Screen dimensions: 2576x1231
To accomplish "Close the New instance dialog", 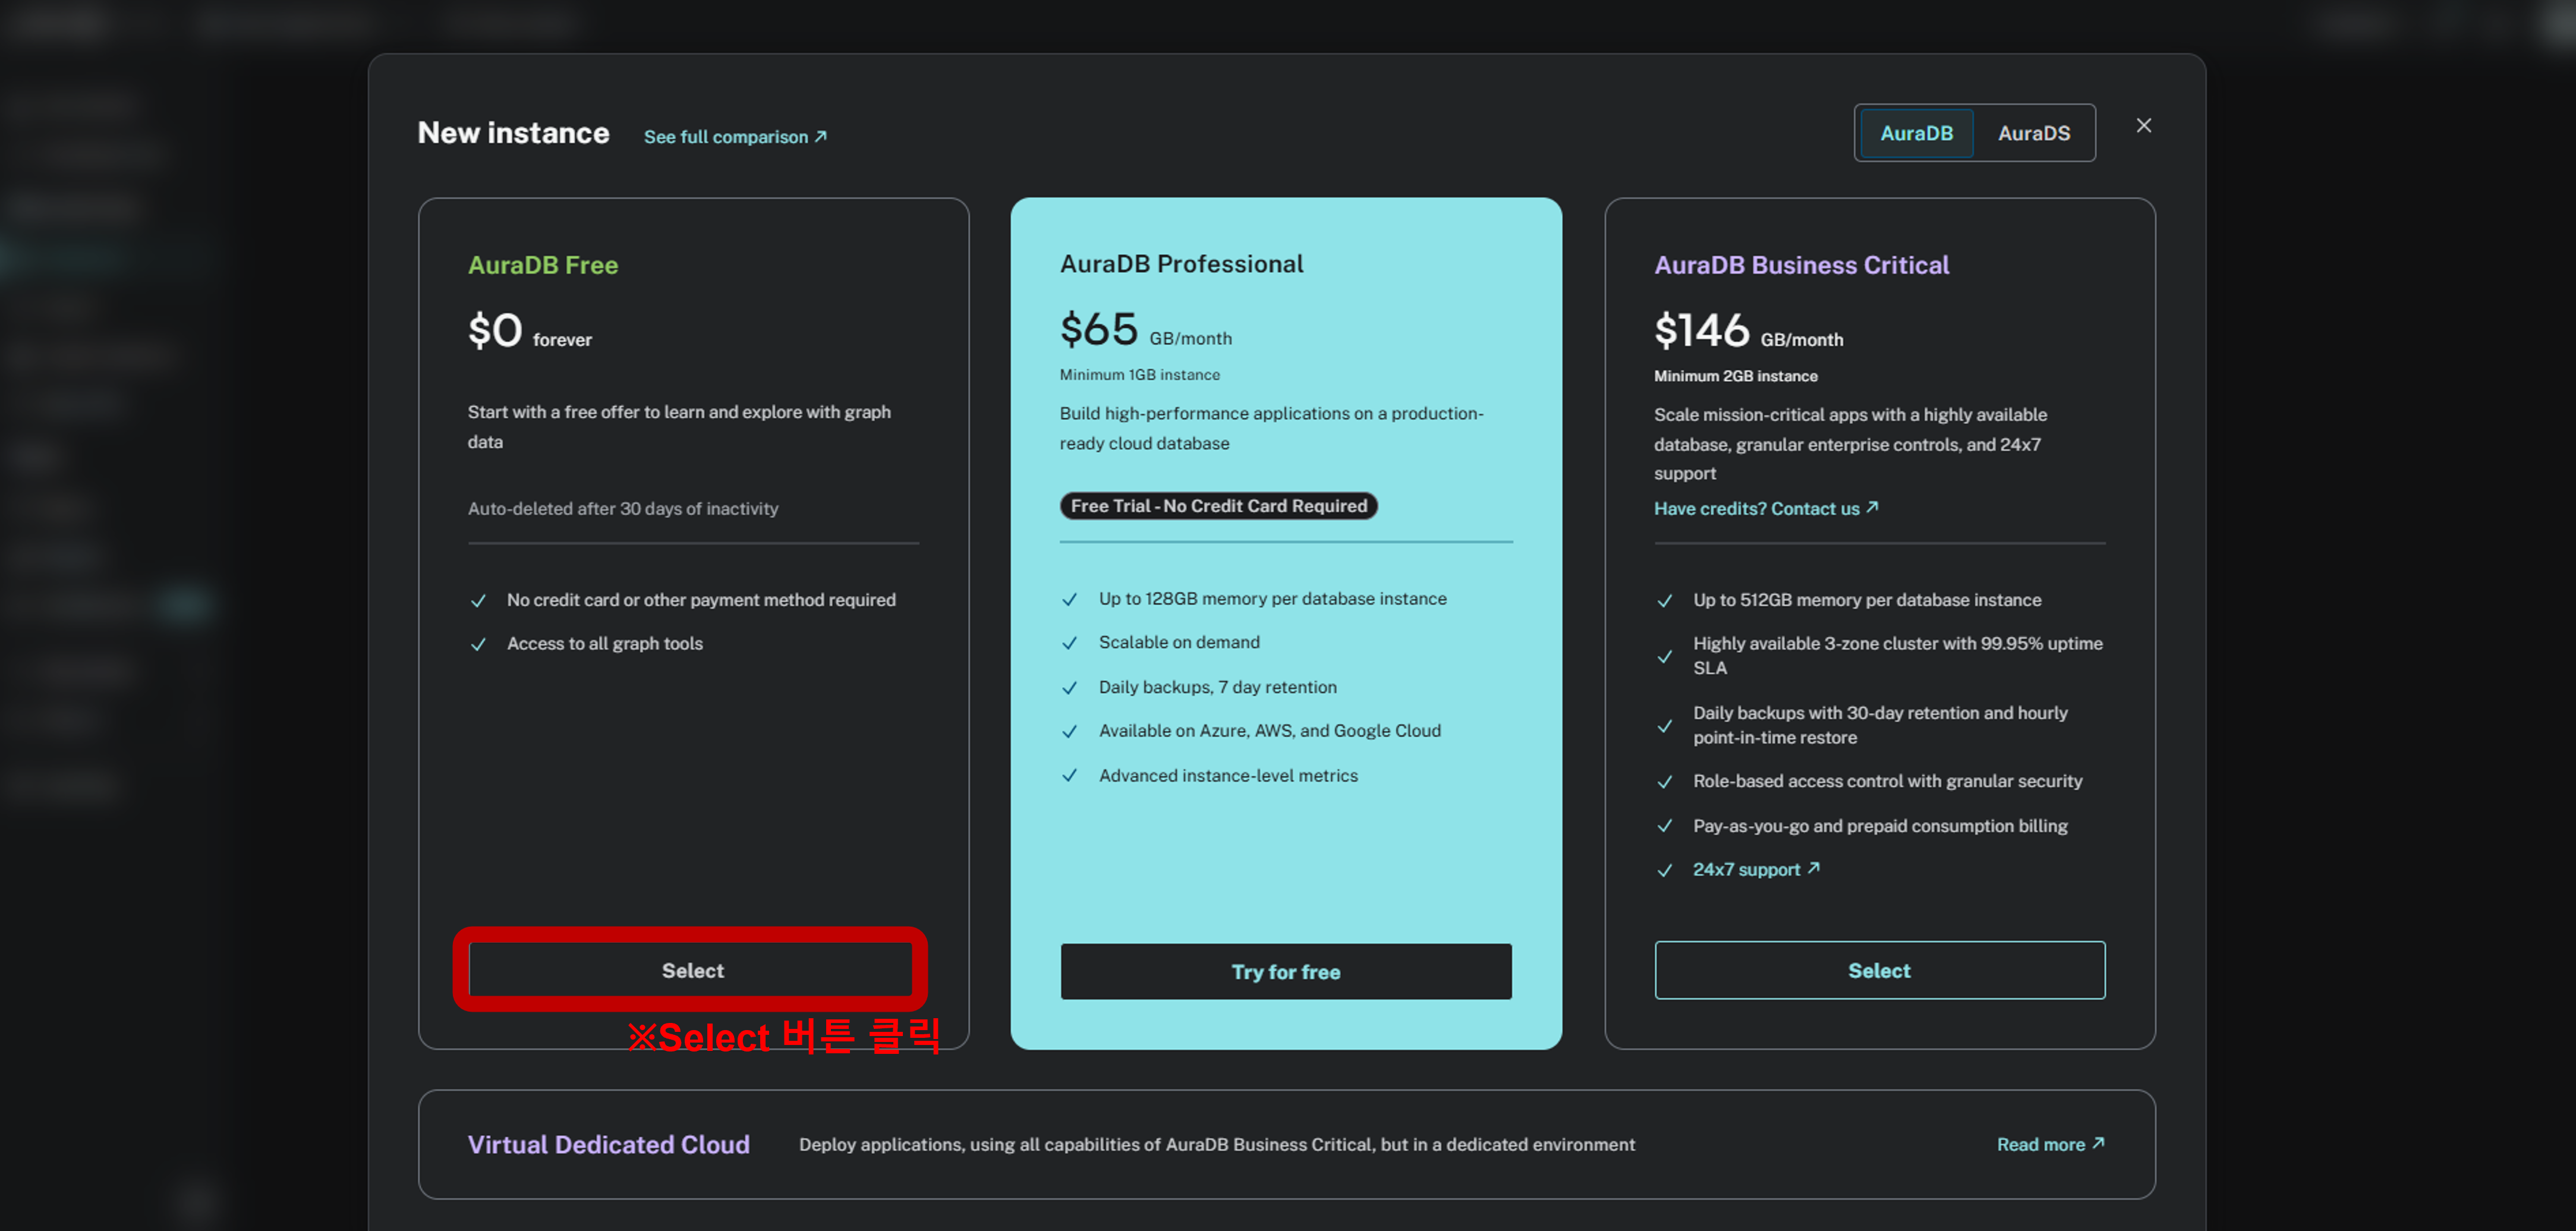I will tap(2143, 126).
